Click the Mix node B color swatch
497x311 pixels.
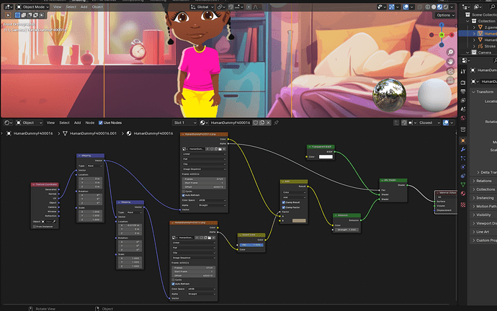299,220
